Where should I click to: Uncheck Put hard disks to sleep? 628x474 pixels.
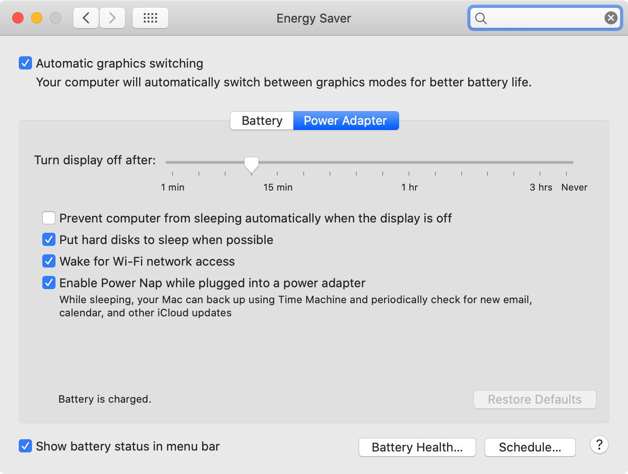[x=49, y=239]
